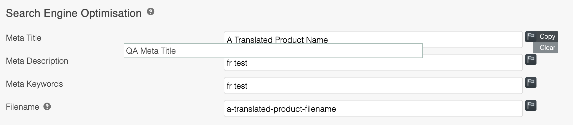Click the flag icon for Meta Title
Image resolution: width=573 pixels, height=125 pixels.
click(x=531, y=37)
